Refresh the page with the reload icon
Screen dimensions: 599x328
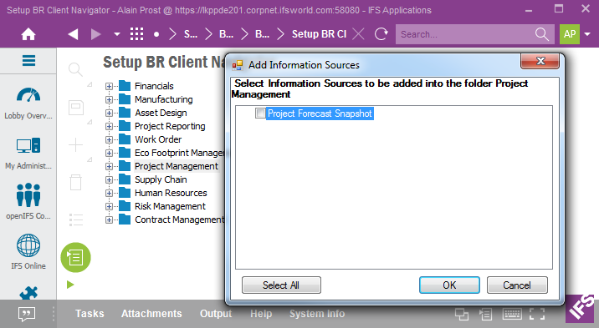[x=381, y=34]
